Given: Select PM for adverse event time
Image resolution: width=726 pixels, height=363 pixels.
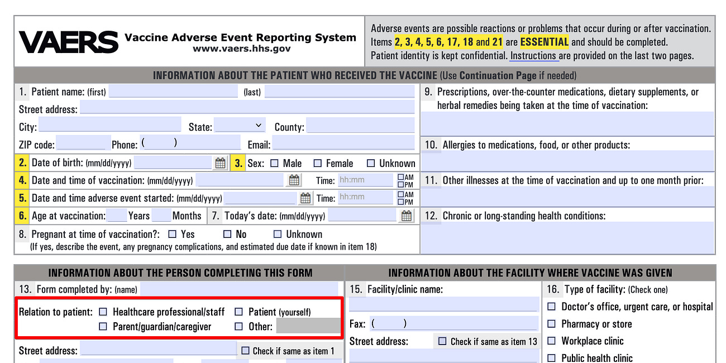Looking at the screenshot, I should coord(400,202).
